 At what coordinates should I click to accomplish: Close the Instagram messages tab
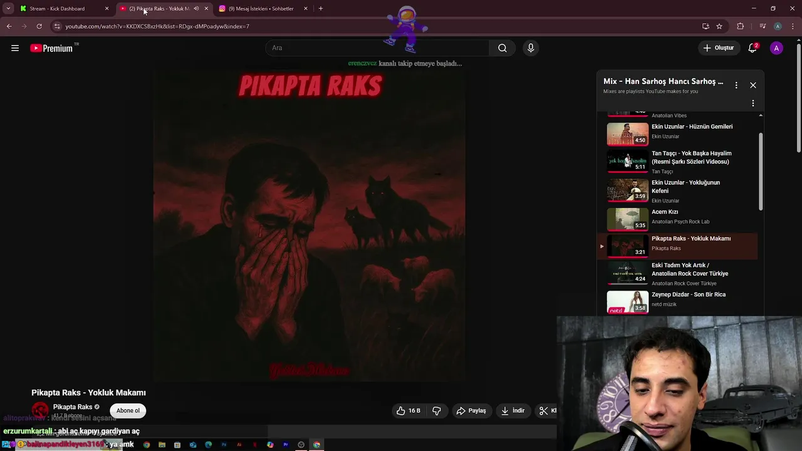[306, 9]
